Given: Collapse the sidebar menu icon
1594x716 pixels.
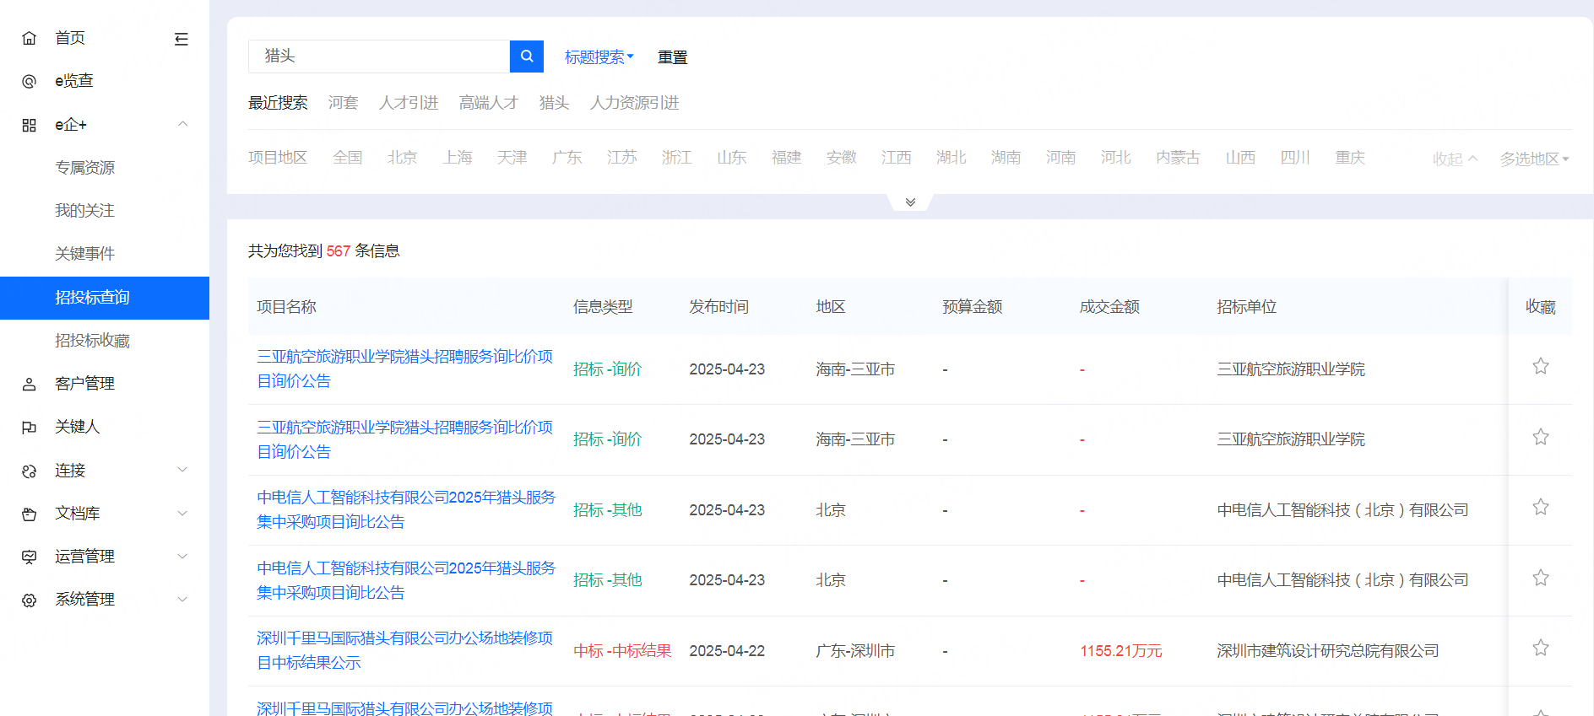Looking at the screenshot, I should 182,39.
